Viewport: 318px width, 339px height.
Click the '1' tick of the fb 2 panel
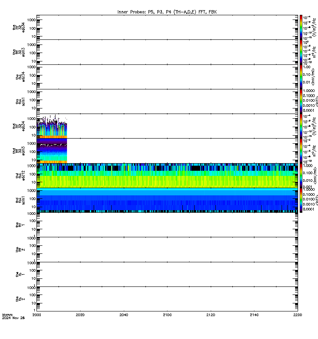(34, 310)
